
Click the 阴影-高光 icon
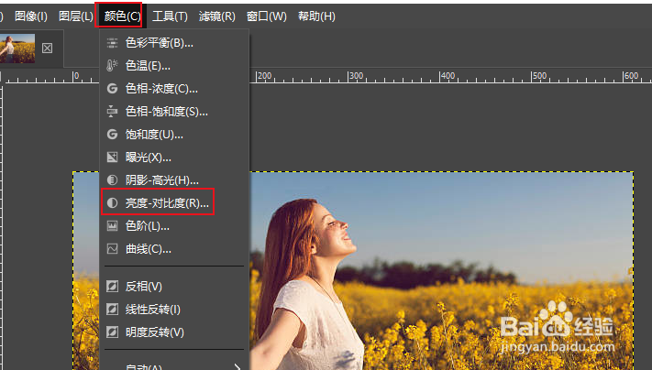[x=112, y=180]
